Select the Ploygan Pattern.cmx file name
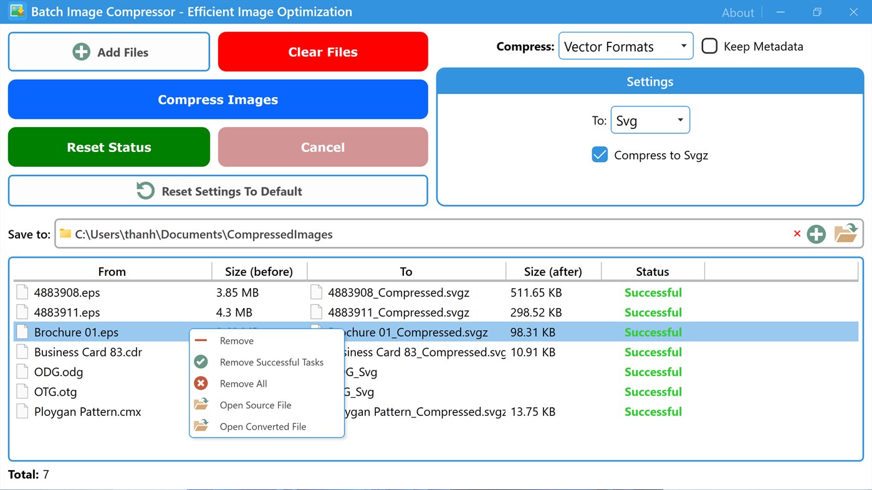 tap(88, 412)
